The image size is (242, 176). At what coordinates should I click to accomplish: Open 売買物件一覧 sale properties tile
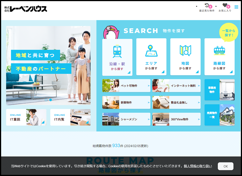pos(219,115)
